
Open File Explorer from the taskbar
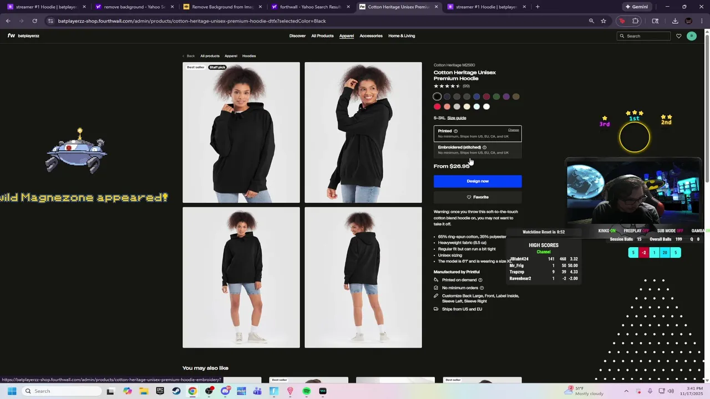coord(144,391)
